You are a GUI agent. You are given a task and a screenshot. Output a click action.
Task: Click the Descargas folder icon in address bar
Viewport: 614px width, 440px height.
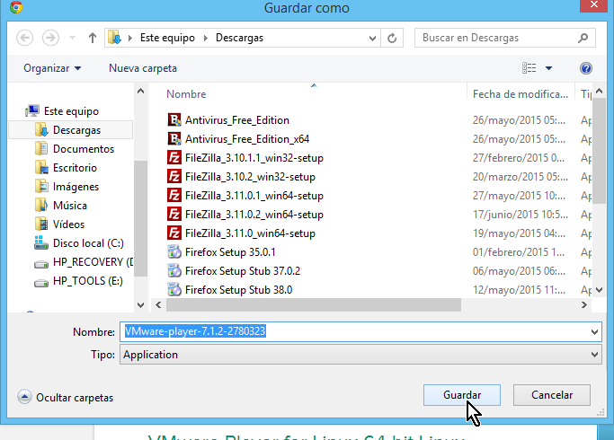[114, 38]
